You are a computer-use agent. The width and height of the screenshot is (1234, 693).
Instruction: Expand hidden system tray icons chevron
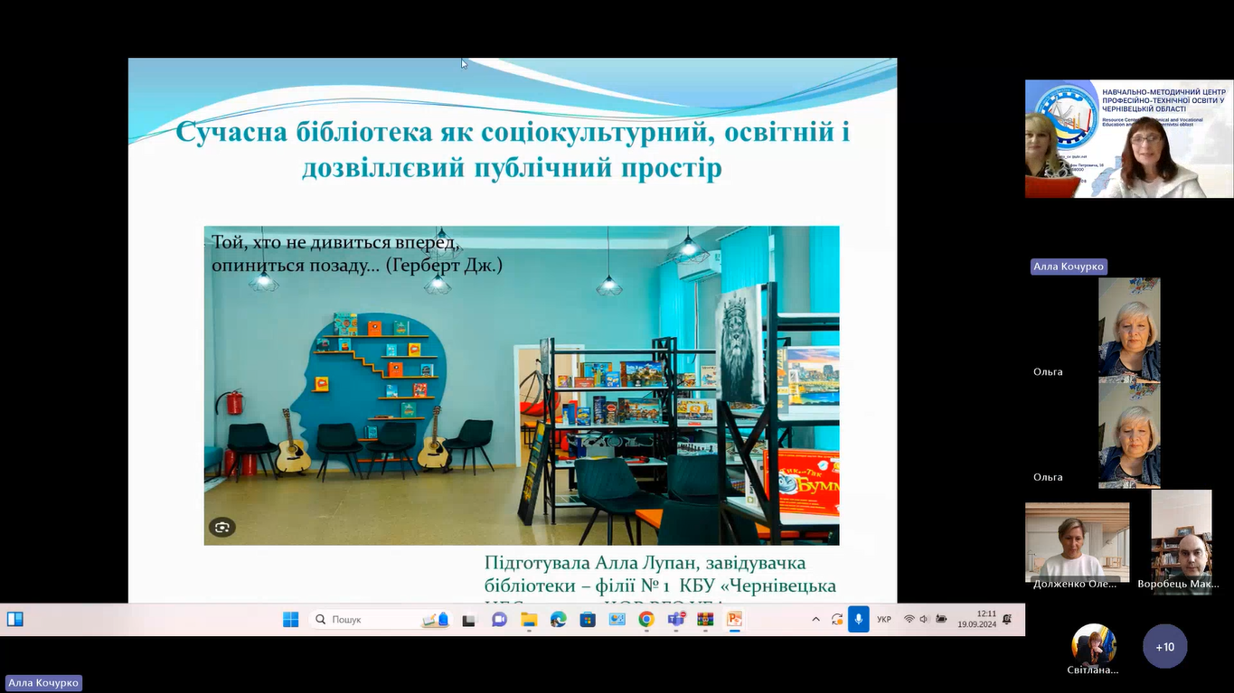click(x=815, y=620)
